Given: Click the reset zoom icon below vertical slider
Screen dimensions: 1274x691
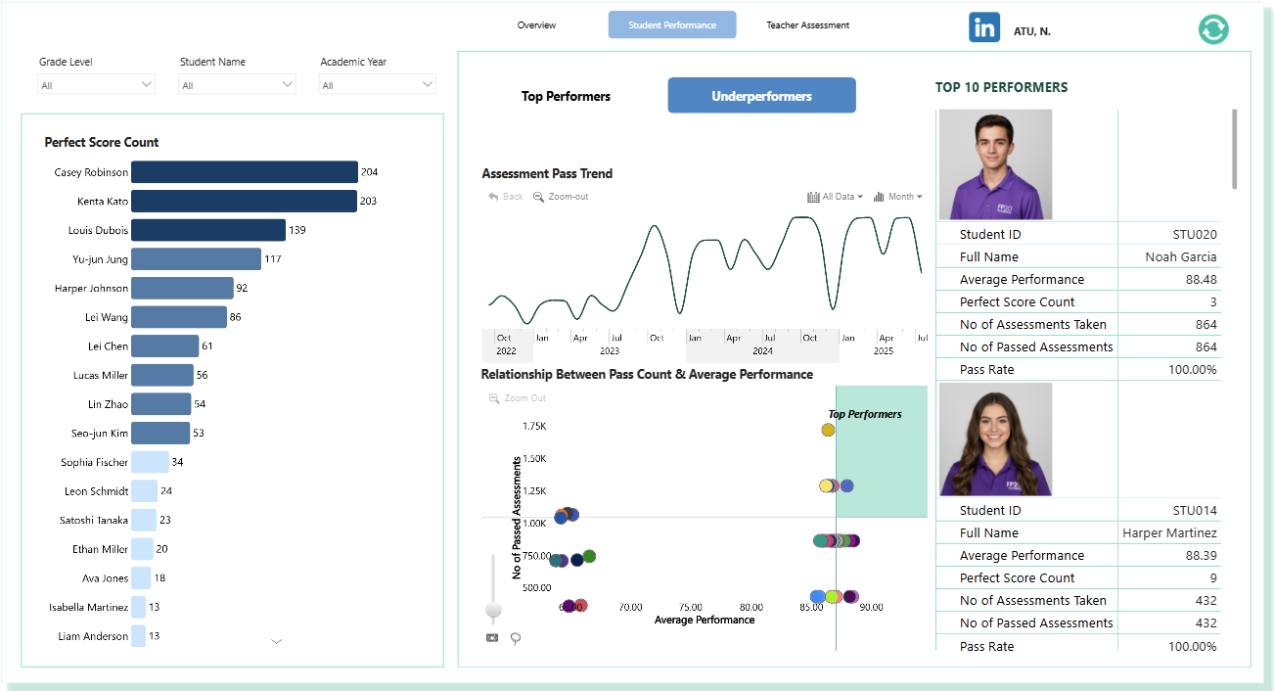Looking at the screenshot, I should (x=492, y=638).
